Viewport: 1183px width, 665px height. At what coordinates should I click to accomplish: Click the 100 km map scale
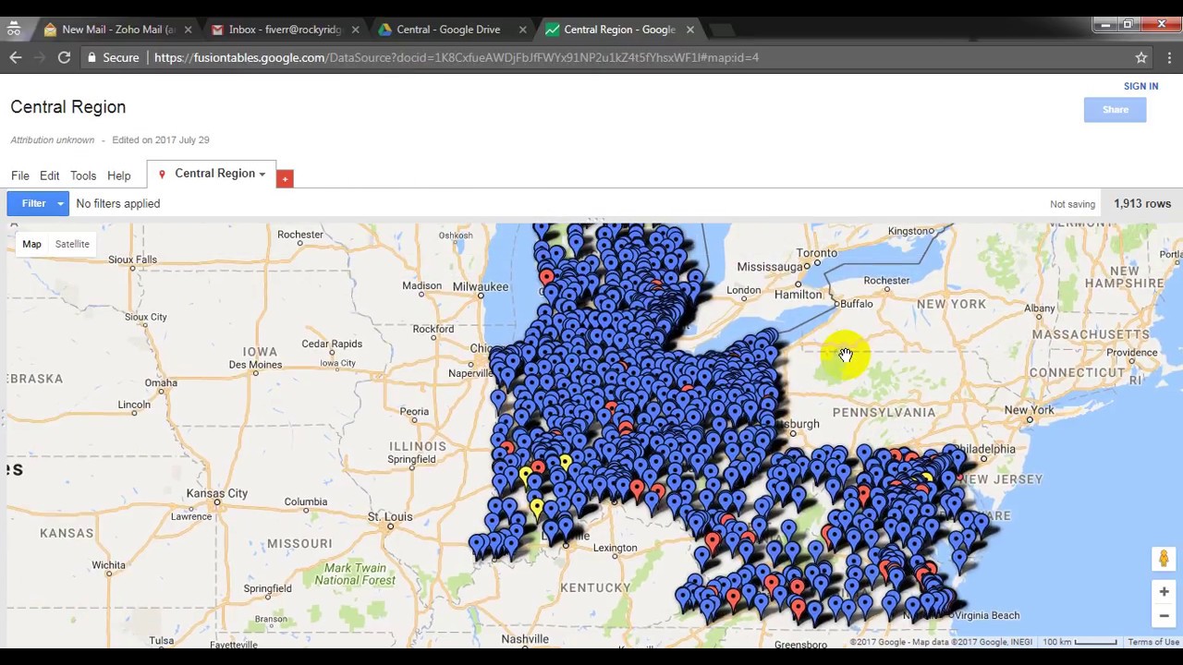point(1079,642)
